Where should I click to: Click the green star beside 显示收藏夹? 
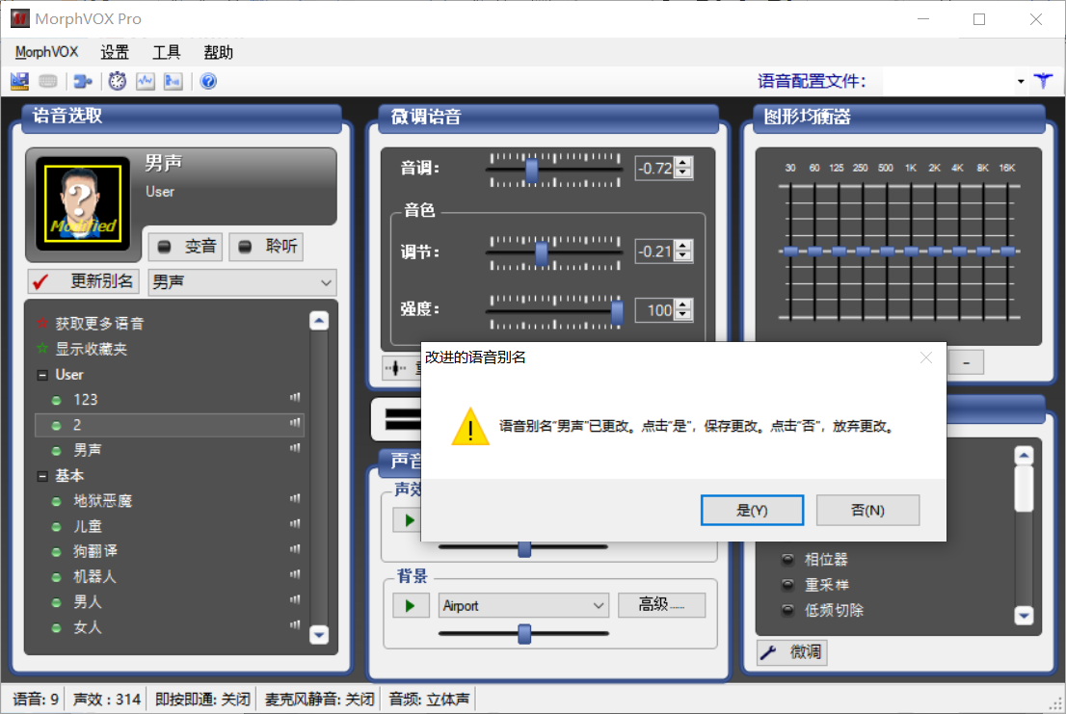(42, 349)
